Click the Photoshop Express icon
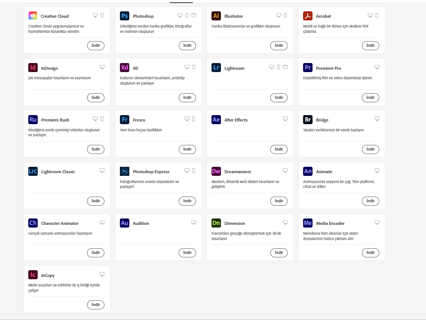Screen dimensions: 426x320 124,171
